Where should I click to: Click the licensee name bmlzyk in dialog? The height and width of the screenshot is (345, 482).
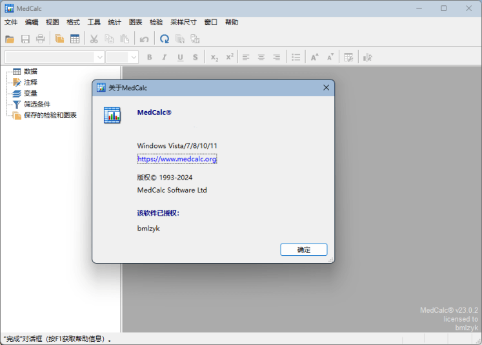tap(148, 228)
